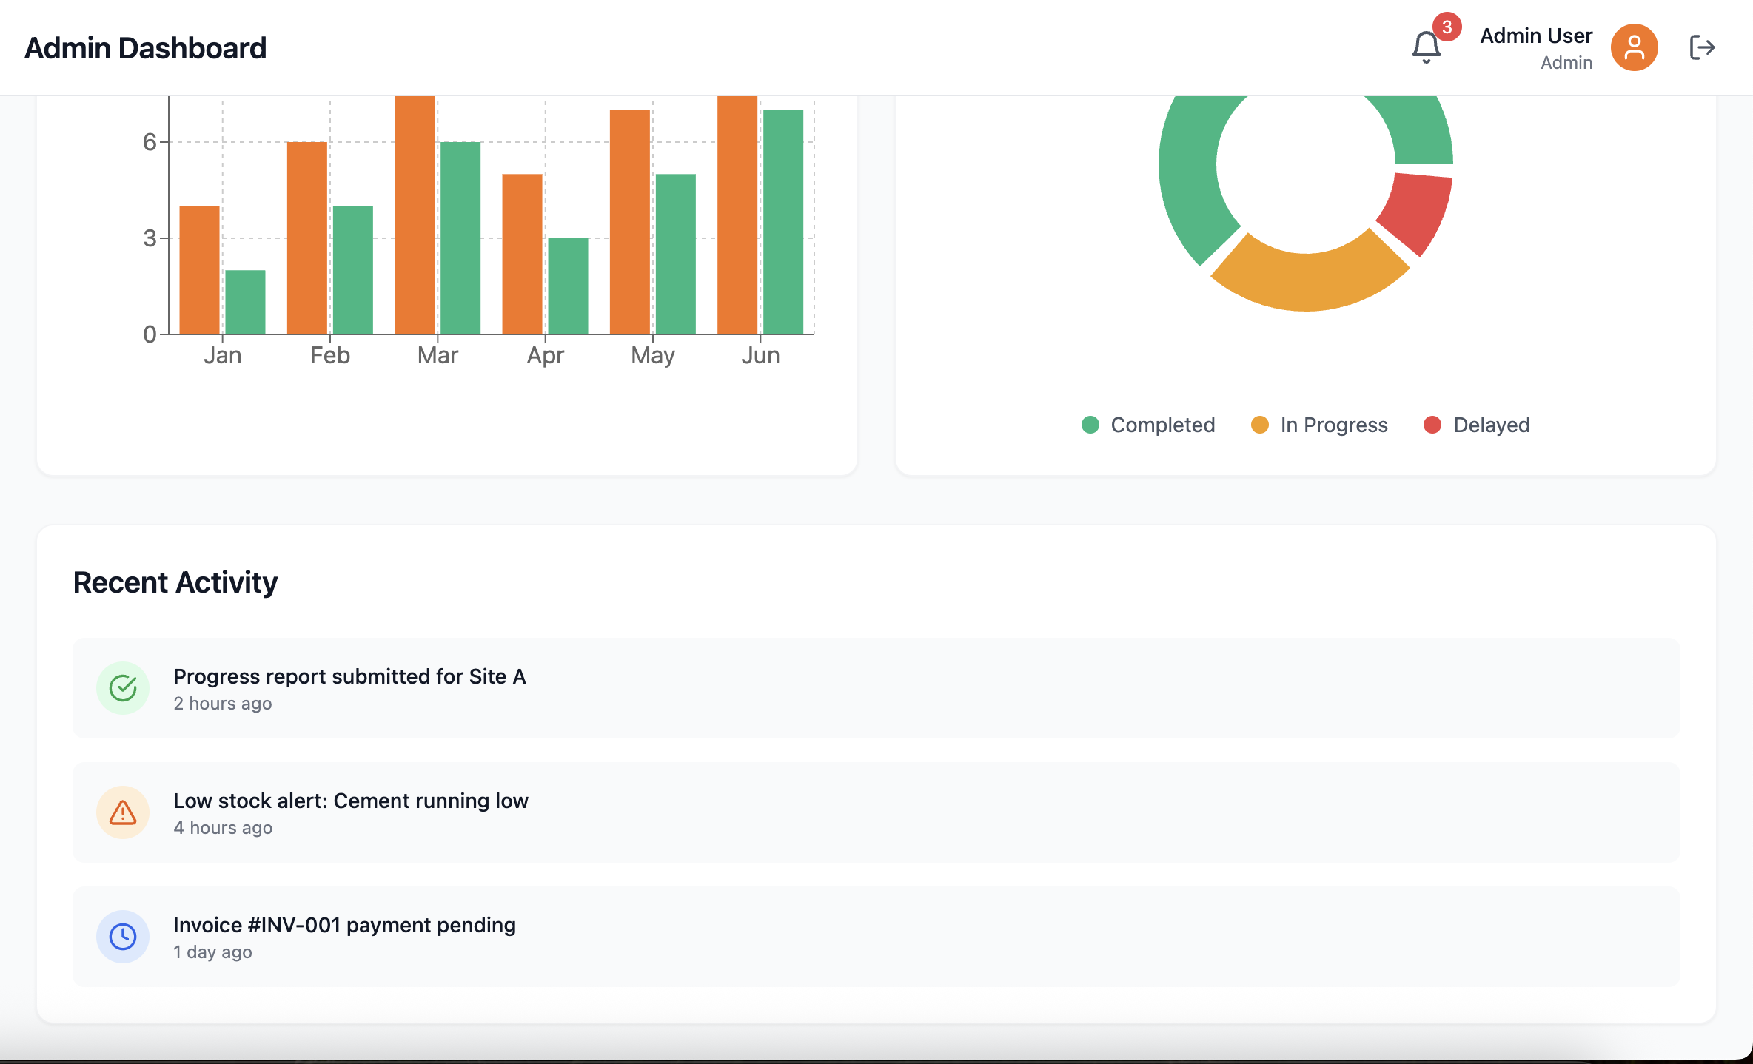Toggle the In Progress legend item

pyautogui.click(x=1319, y=425)
